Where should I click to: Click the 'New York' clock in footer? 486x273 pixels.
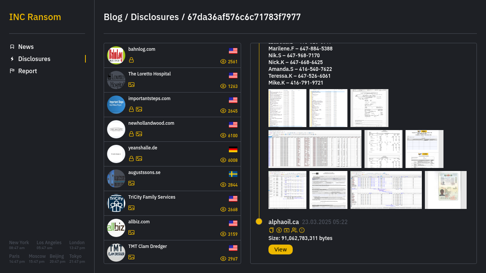[19, 245]
